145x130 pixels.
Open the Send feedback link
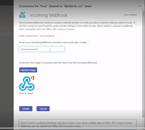pos(130,15)
